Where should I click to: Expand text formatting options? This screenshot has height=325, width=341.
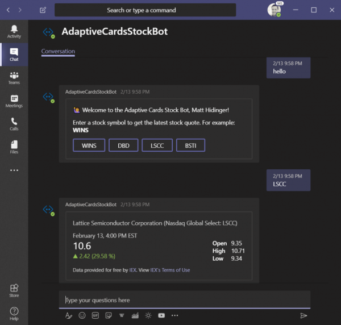point(69,315)
